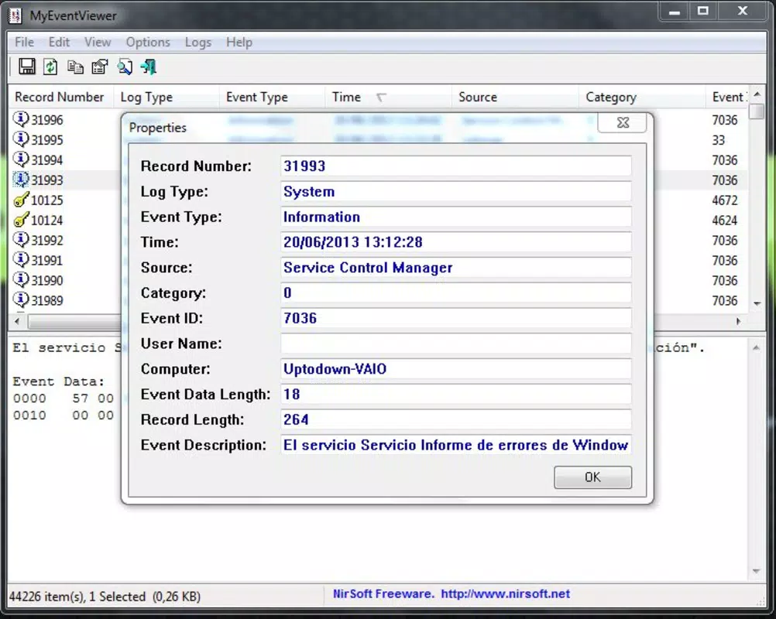Select the key icon of record 10124

click(x=20, y=220)
